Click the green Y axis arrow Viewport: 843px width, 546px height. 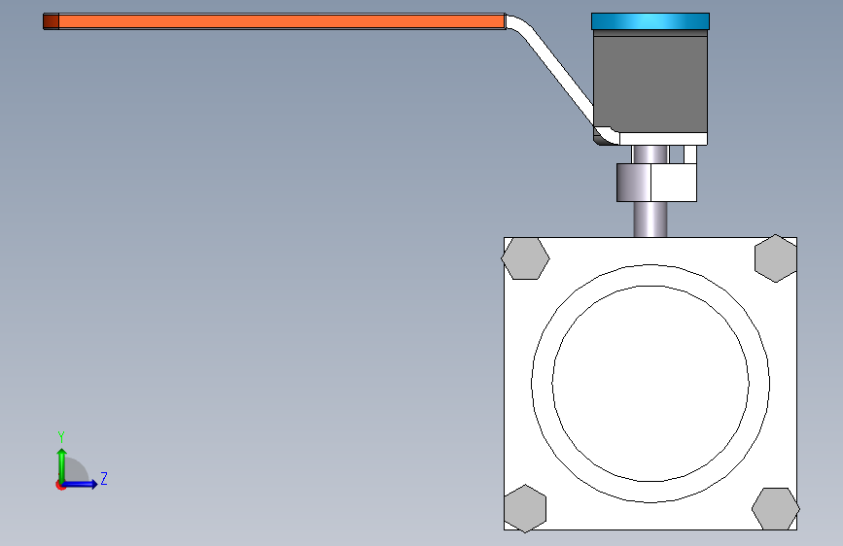62,464
